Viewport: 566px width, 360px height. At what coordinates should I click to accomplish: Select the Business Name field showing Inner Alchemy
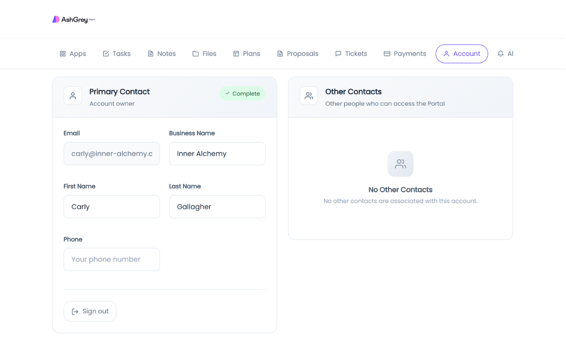click(x=217, y=154)
